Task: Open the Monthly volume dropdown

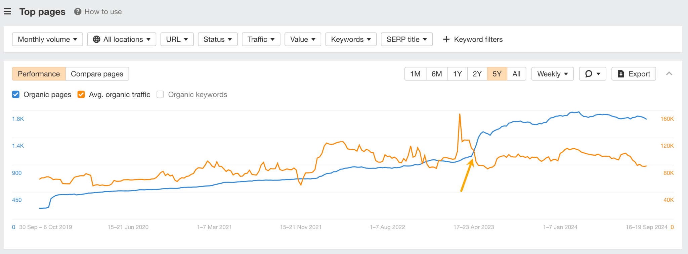Action: pos(47,39)
